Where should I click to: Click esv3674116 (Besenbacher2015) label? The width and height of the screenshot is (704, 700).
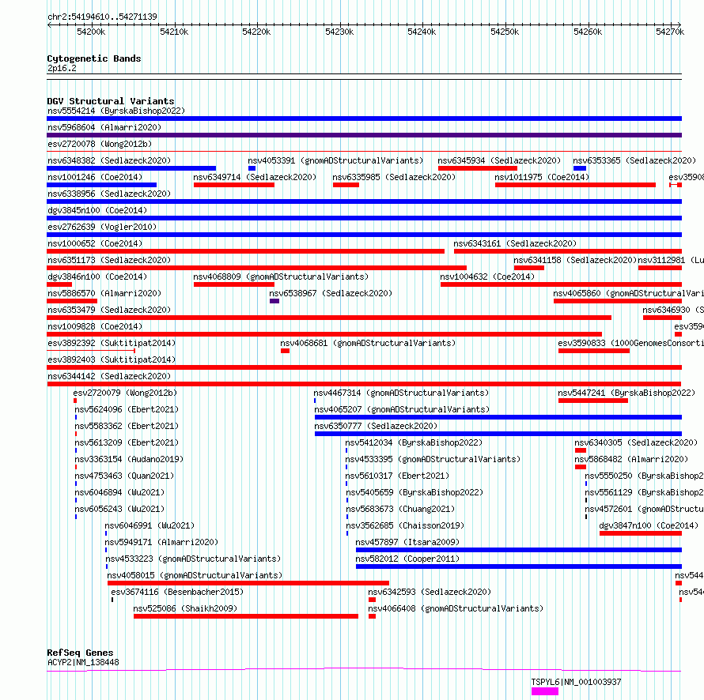[177, 592]
